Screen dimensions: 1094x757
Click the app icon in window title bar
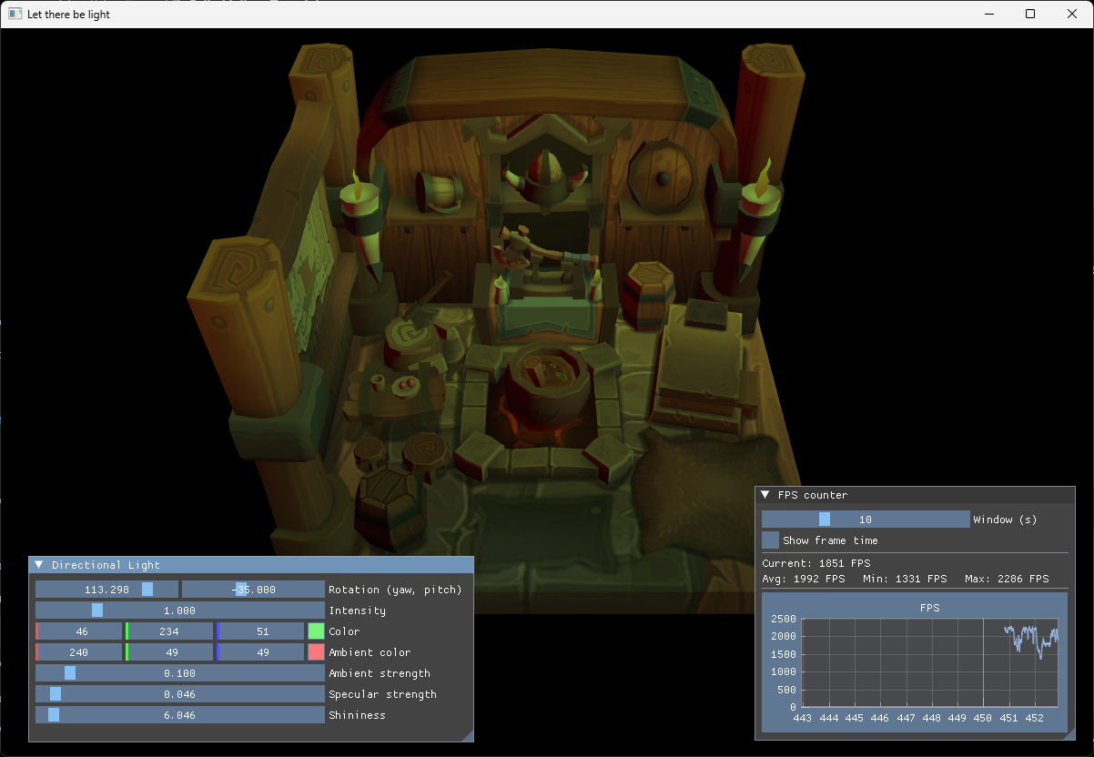[15, 15]
